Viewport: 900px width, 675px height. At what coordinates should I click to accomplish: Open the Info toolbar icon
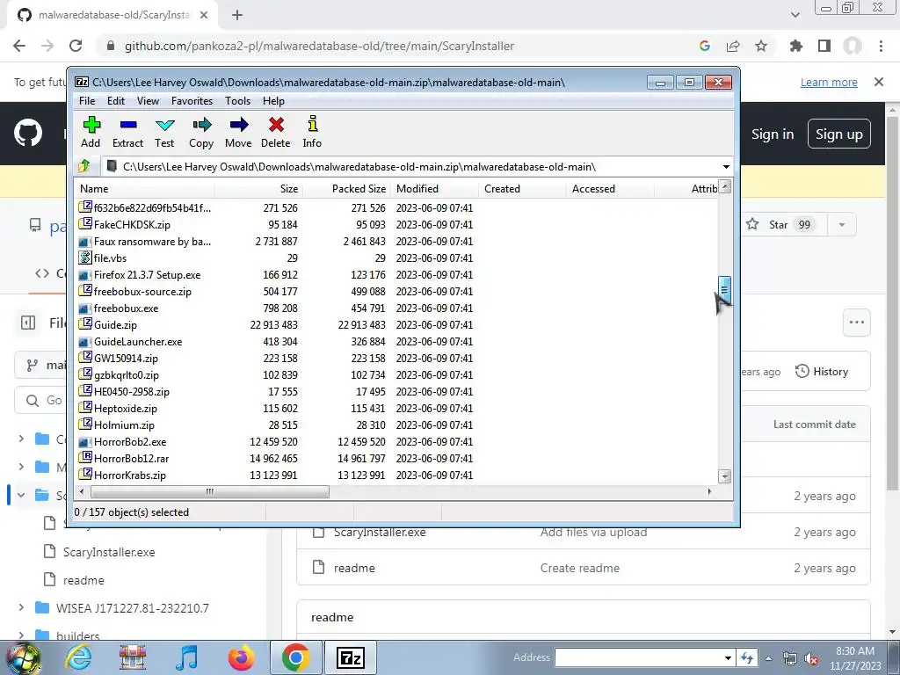coord(312,133)
